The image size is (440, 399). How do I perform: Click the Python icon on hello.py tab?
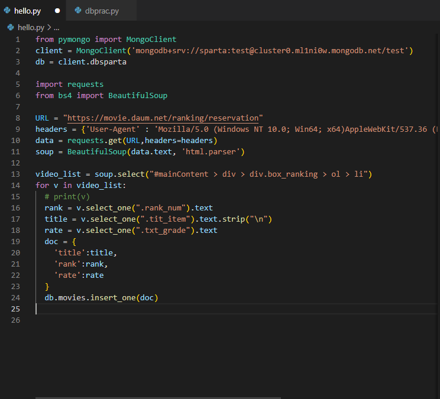coord(7,11)
